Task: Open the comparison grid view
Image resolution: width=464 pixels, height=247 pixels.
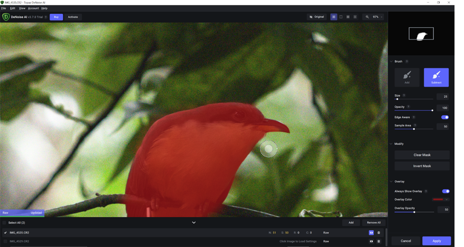Action: [355, 17]
